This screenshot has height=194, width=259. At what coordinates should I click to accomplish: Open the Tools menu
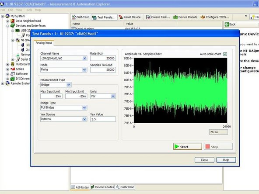[x=28, y=10]
